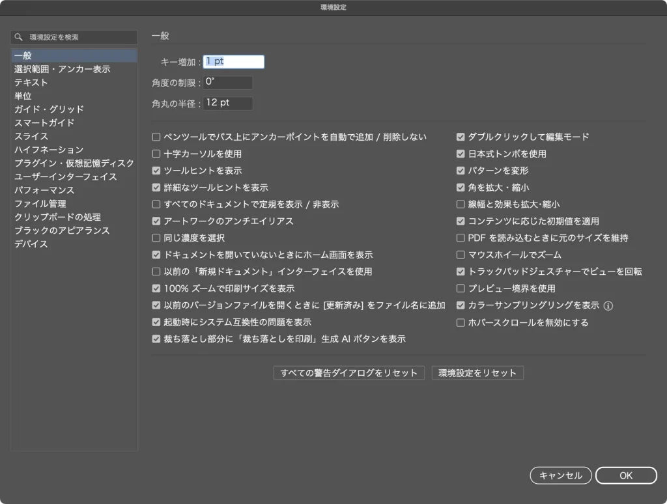Click すべての警告ダイアログをリセット button
667x504 pixels.
[349, 373]
